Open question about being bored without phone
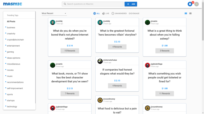Image resolution: width=204 pixels, height=114 pixels. pyautogui.click(x=70, y=35)
